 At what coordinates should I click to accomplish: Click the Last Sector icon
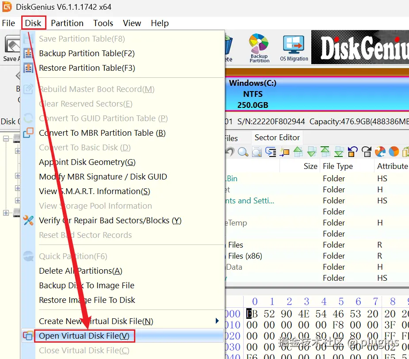339,152
